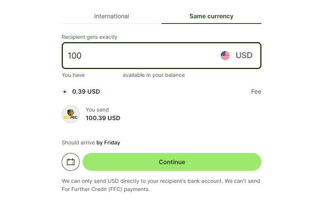Select the Same currency tab
This screenshot has width=325, height=216.
click(x=211, y=16)
